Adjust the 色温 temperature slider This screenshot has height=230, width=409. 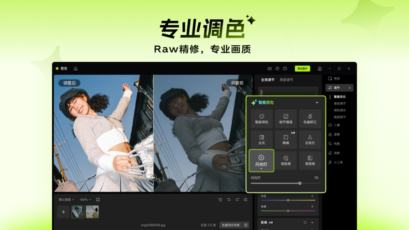(288, 200)
